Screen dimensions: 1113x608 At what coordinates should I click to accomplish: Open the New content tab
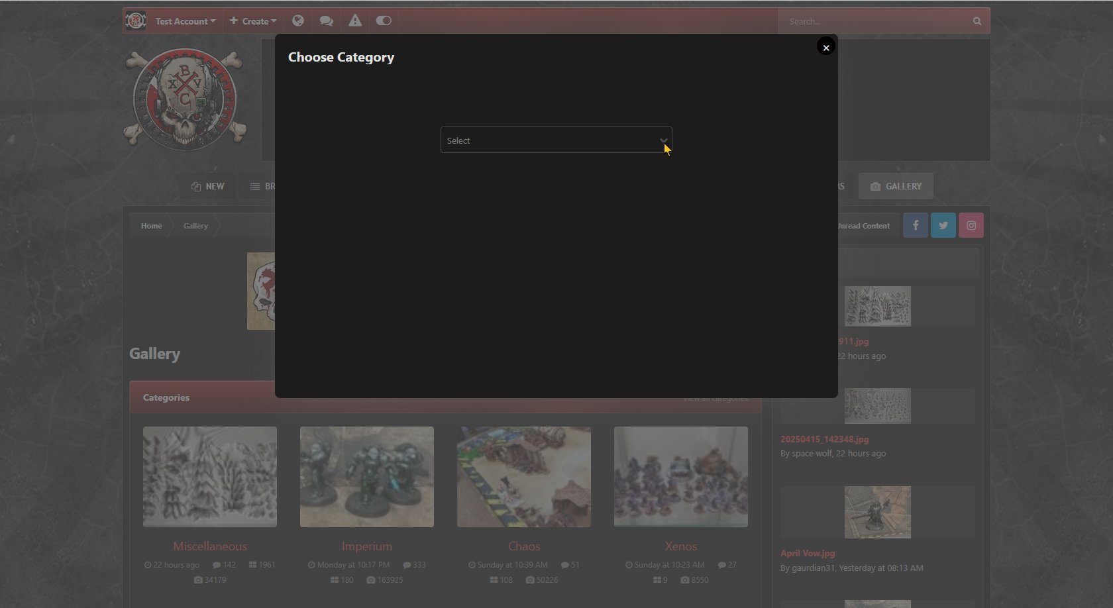[208, 186]
